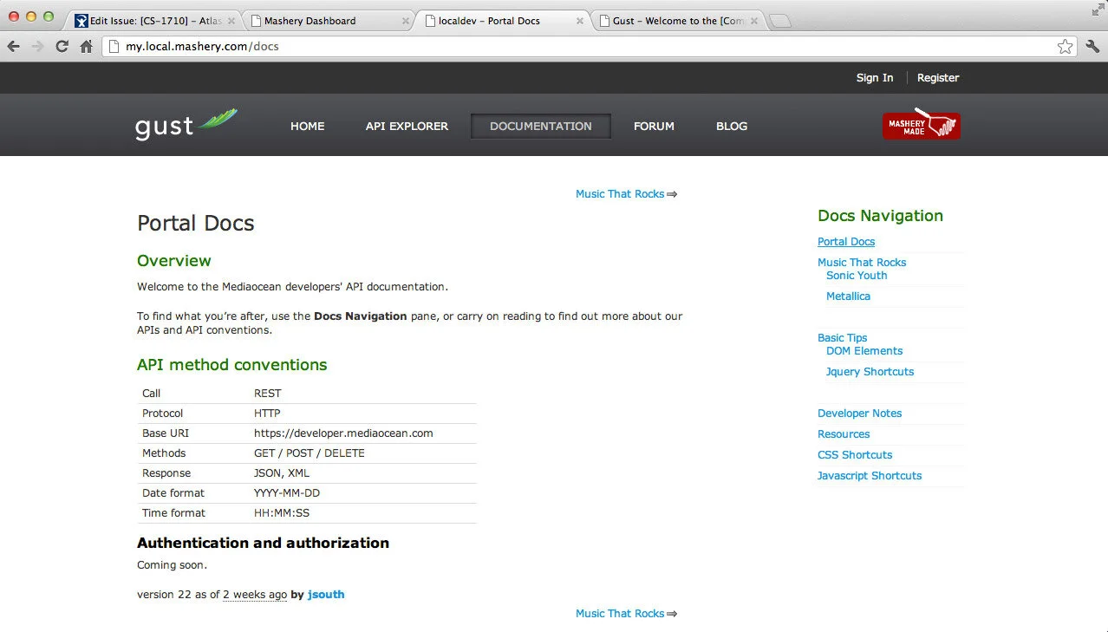
Task: Close the Edit Issue CS-1710 tab
Action: point(231,21)
